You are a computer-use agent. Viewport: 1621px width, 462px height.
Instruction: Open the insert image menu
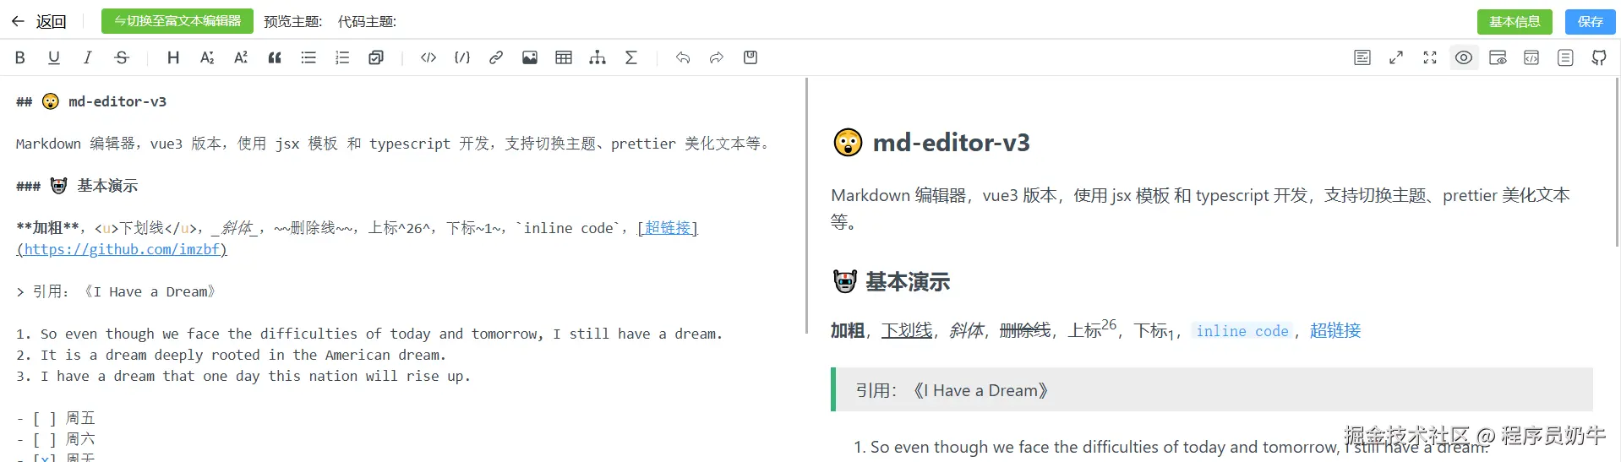tap(530, 57)
